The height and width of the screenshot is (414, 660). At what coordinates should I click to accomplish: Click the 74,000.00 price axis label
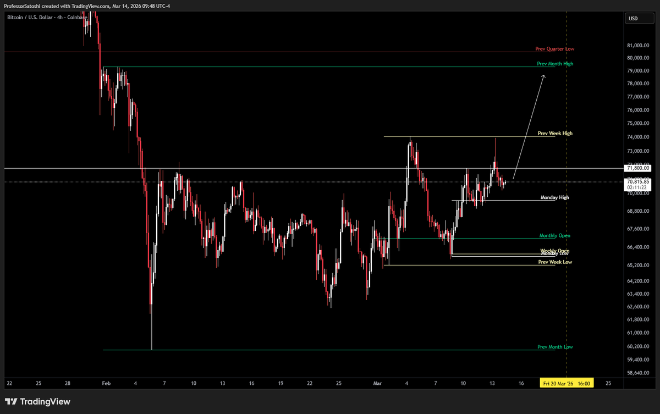(x=638, y=137)
